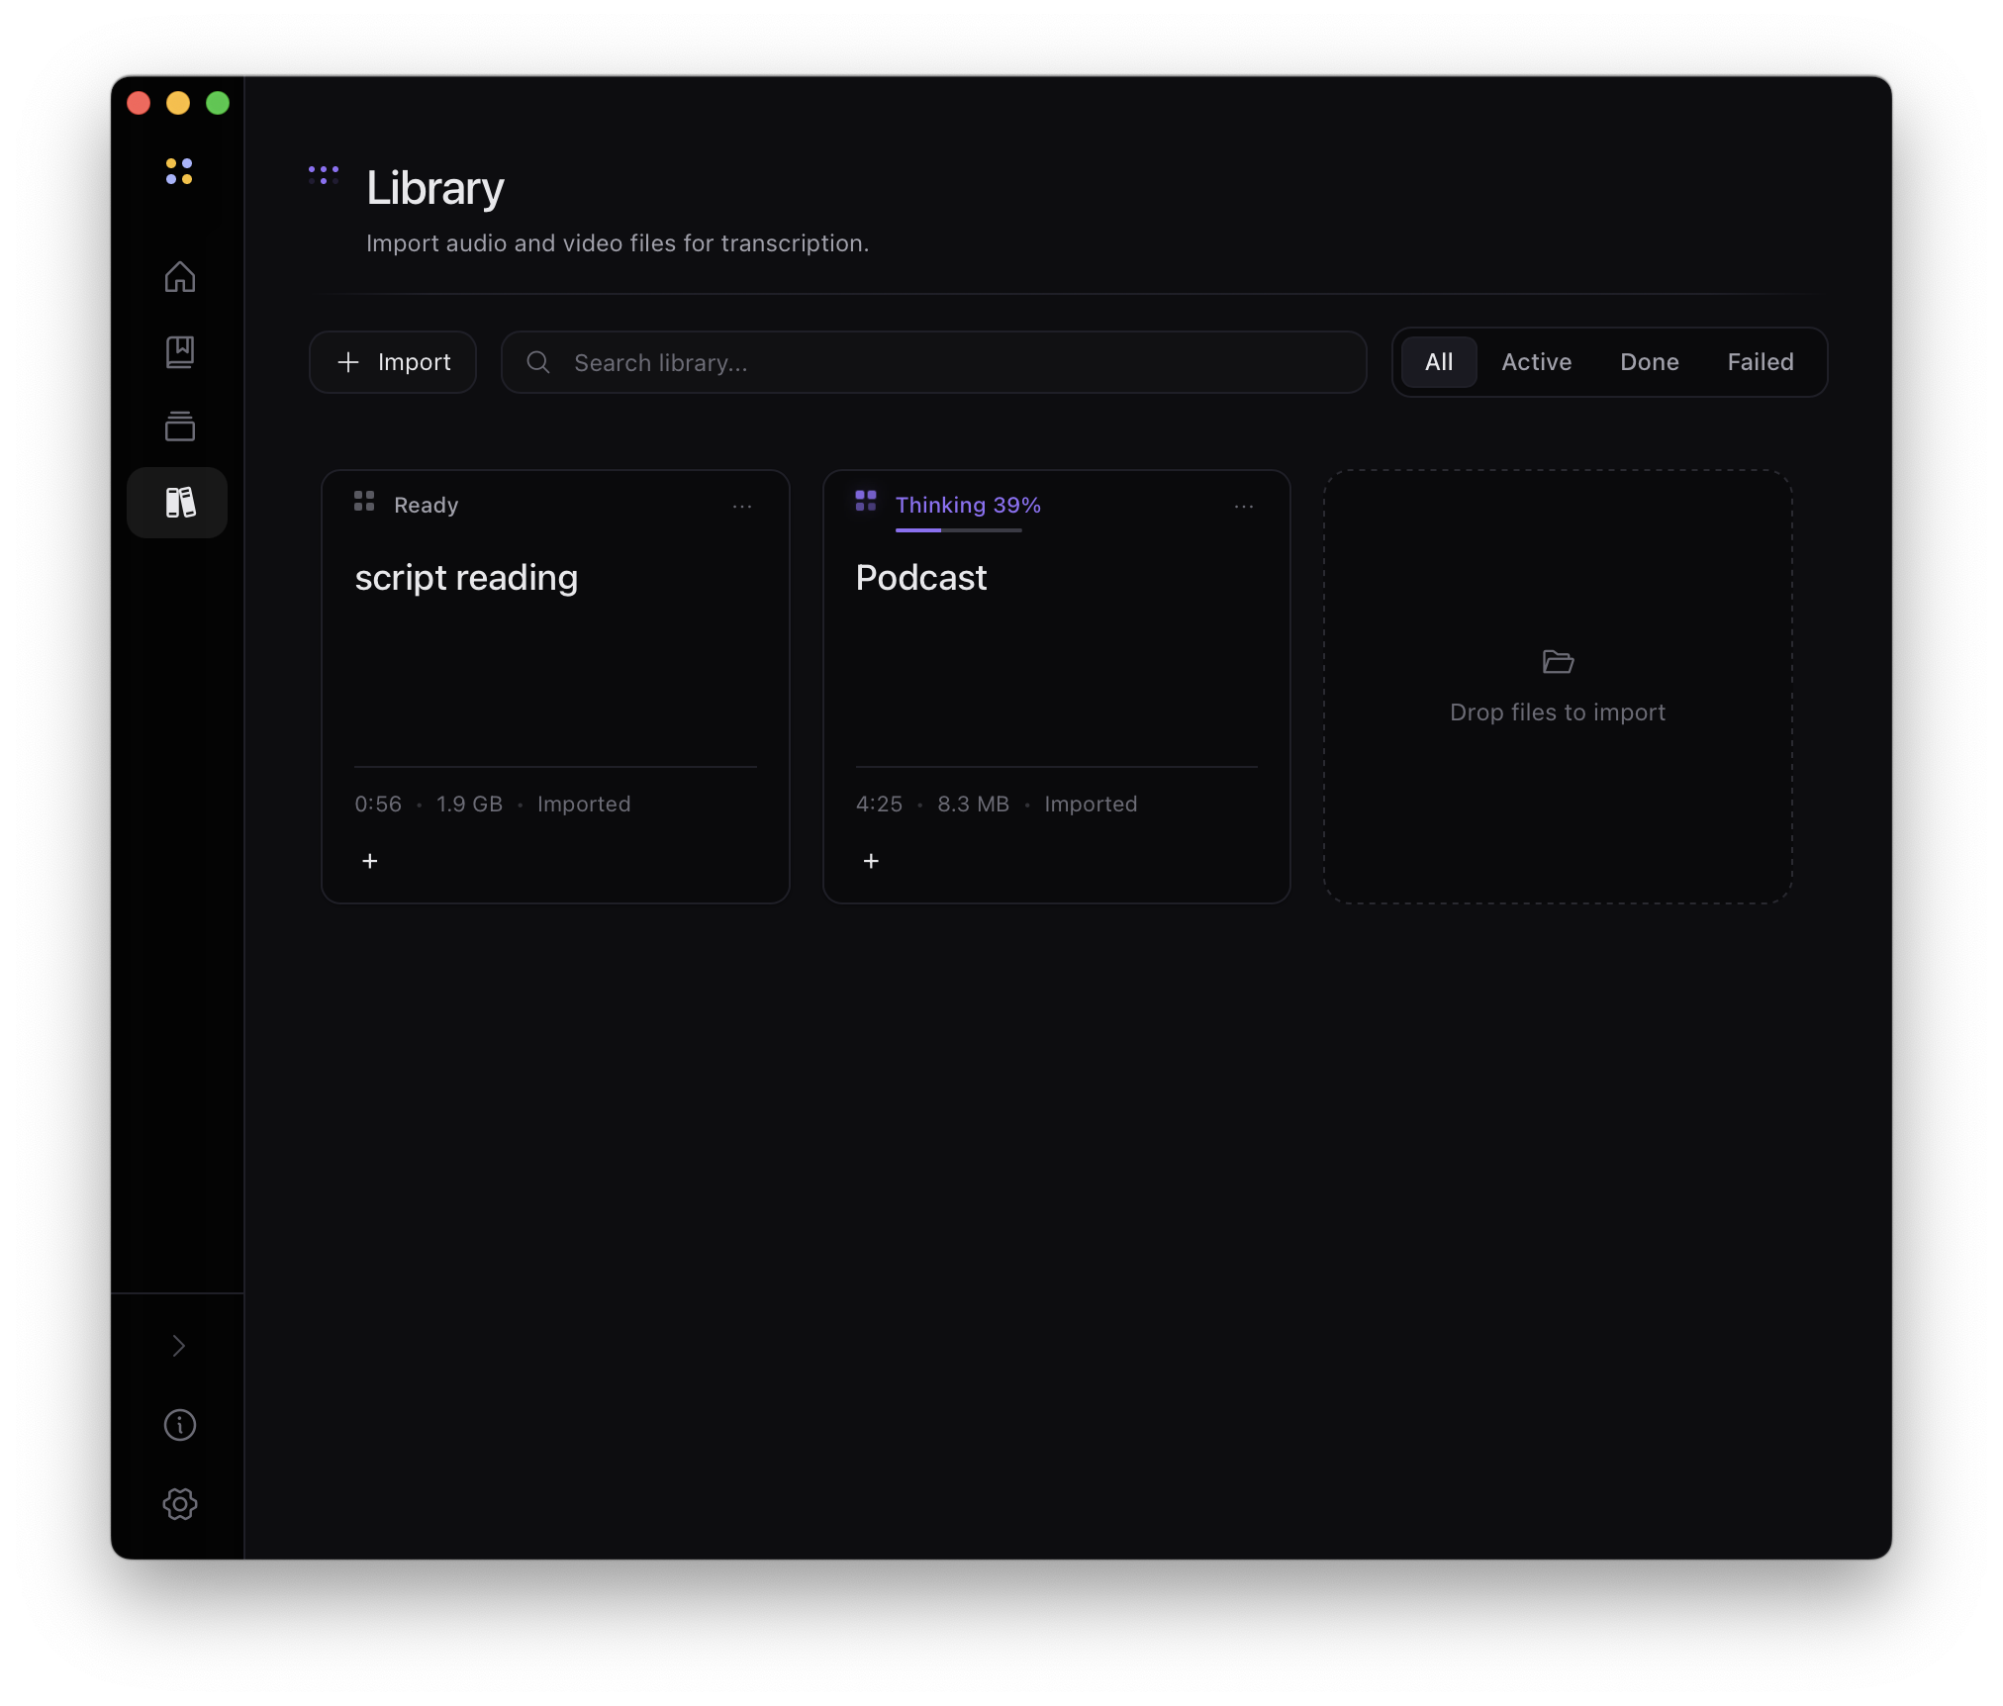Switch to the Done filter tab
The height and width of the screenshot is (1706, 2003).
[1649, 362]
